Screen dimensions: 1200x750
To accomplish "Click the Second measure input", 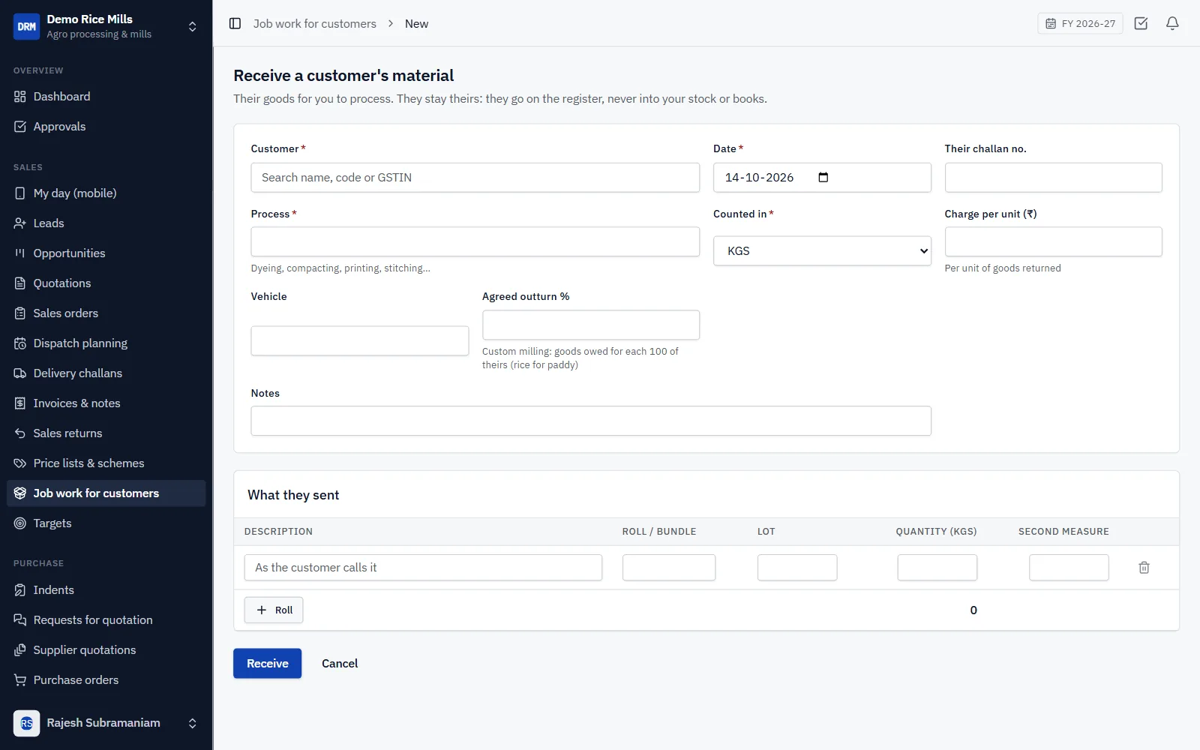I will point(1068,568).
